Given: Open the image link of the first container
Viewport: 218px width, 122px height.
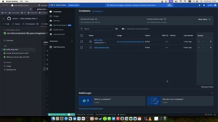Looking at the screenshot, I should click(x=130, y=41).
